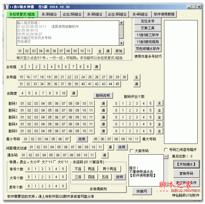
Task: Open 说明 for 间距模式过滤
Action: point(122,147)
